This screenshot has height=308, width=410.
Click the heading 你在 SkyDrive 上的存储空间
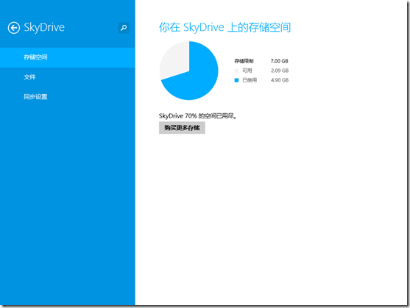(x=225, y=27)
